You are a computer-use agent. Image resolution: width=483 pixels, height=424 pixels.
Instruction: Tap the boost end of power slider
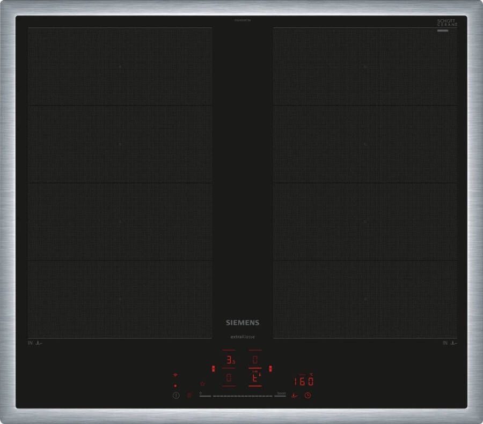pos(281,393)
